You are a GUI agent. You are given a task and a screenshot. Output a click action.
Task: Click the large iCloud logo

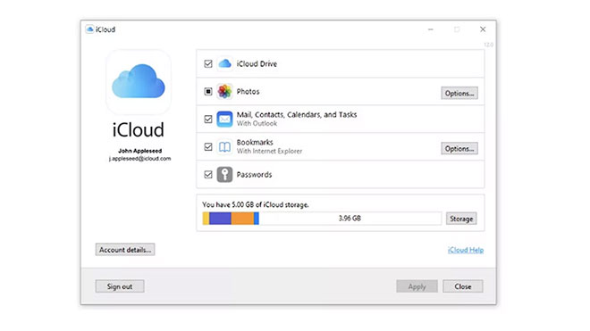point(139,82)
